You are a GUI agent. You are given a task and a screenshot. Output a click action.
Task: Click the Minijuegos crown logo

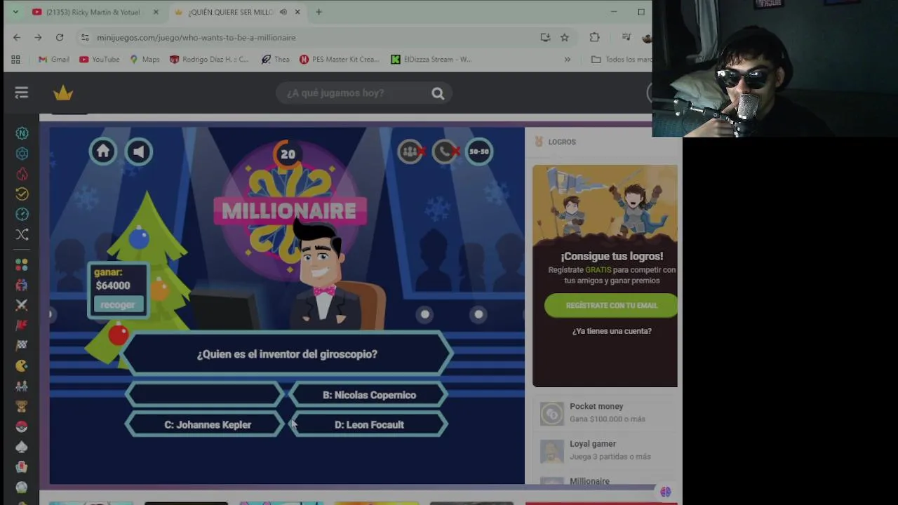(63, 93)
